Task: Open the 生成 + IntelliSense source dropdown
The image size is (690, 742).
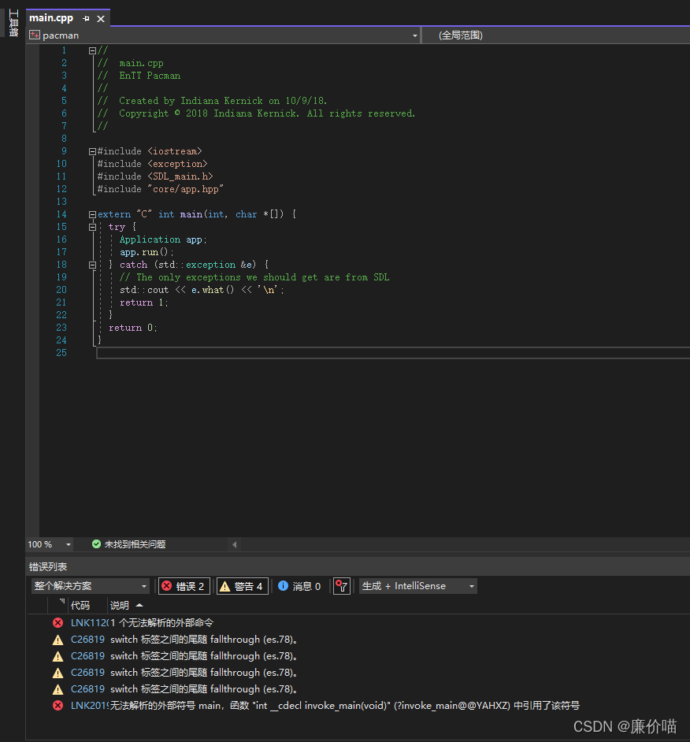Action: coord(418,586)
